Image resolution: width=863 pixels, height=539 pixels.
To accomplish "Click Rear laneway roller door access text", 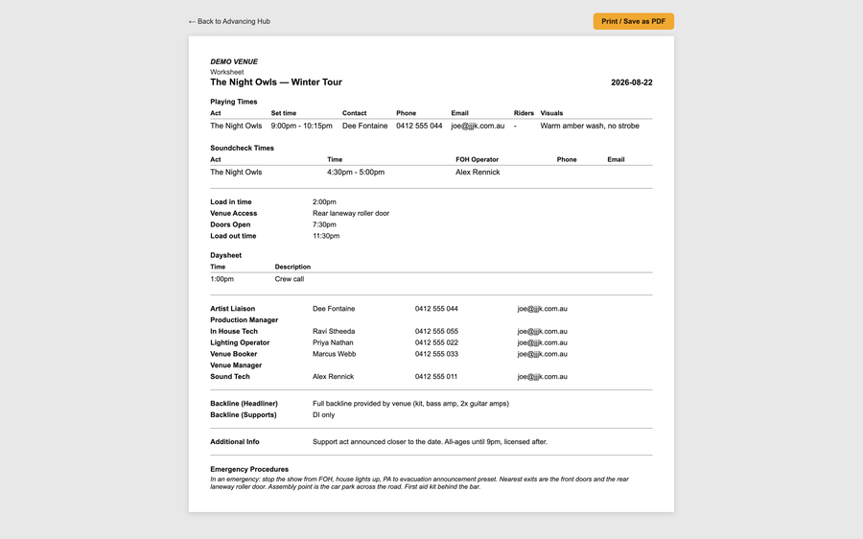I will click(x=351, y=213).
